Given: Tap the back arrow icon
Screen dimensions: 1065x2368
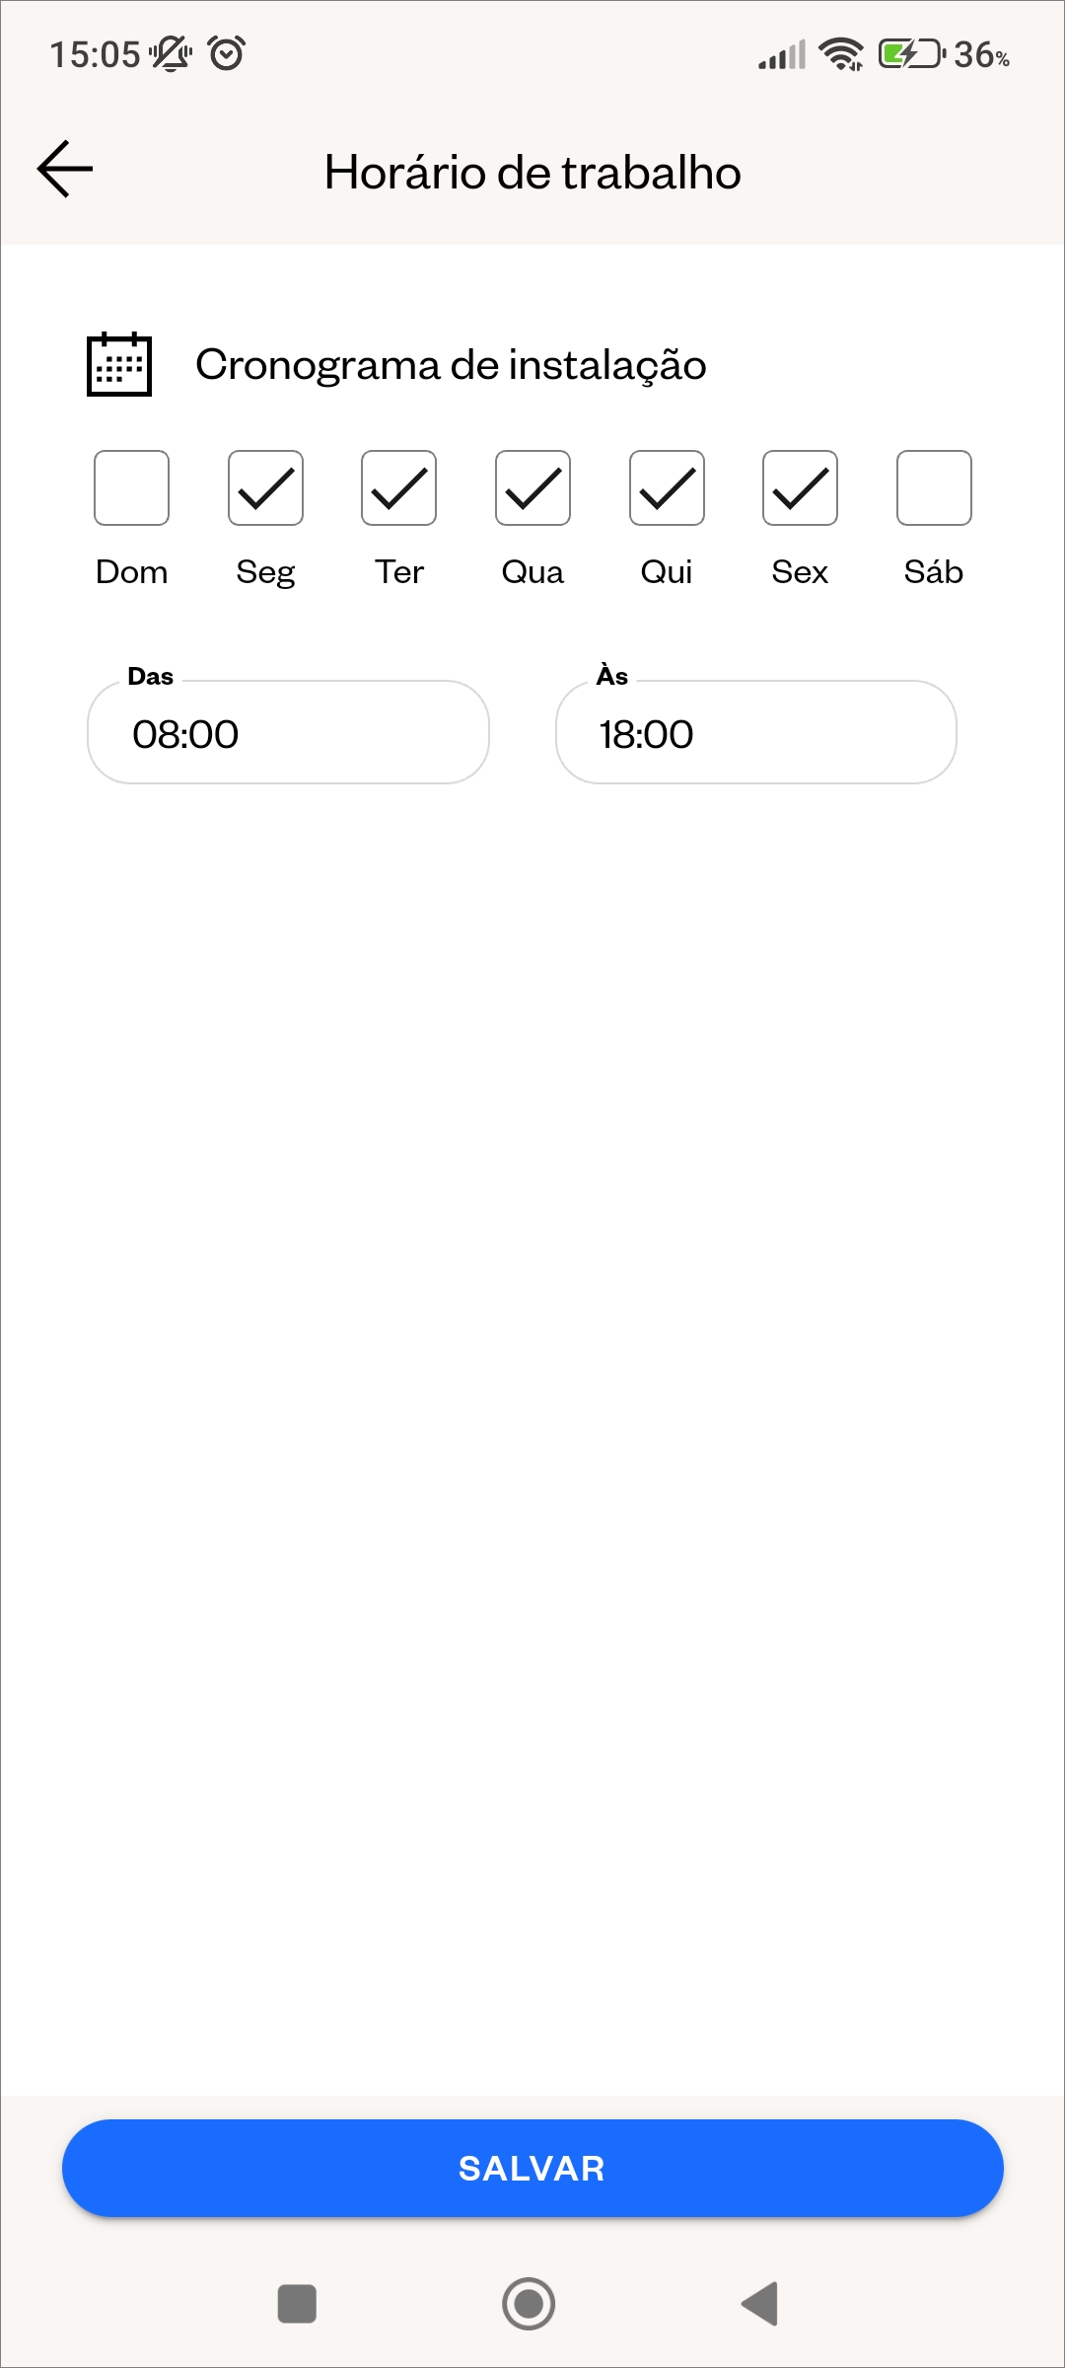Looking at the screenshot, I should coord(65,169).
